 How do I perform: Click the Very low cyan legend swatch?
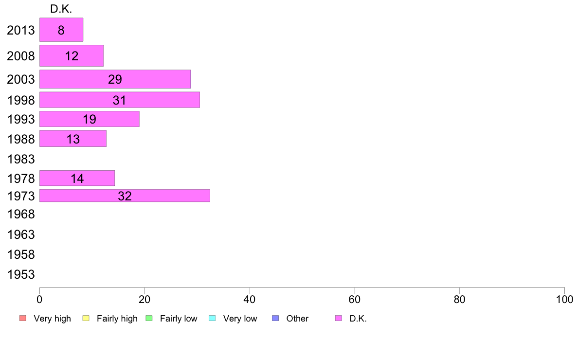point(212,318)
